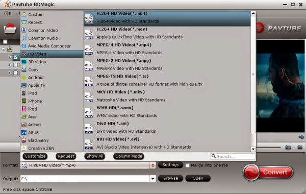Click the MPEG-2 HD MPG format icon
Viewport: 306px width, 194px height.
[x=89, y=66]
